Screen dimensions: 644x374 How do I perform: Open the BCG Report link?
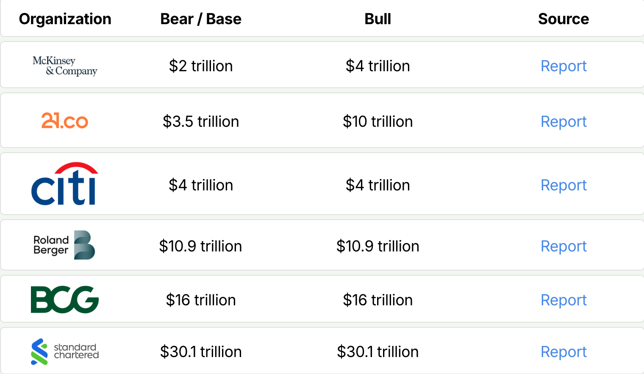(563, 300)
